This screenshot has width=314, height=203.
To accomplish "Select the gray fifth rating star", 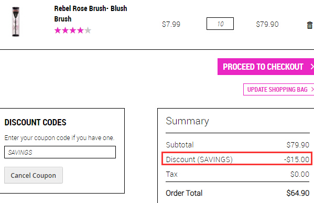I will point(88,30).
